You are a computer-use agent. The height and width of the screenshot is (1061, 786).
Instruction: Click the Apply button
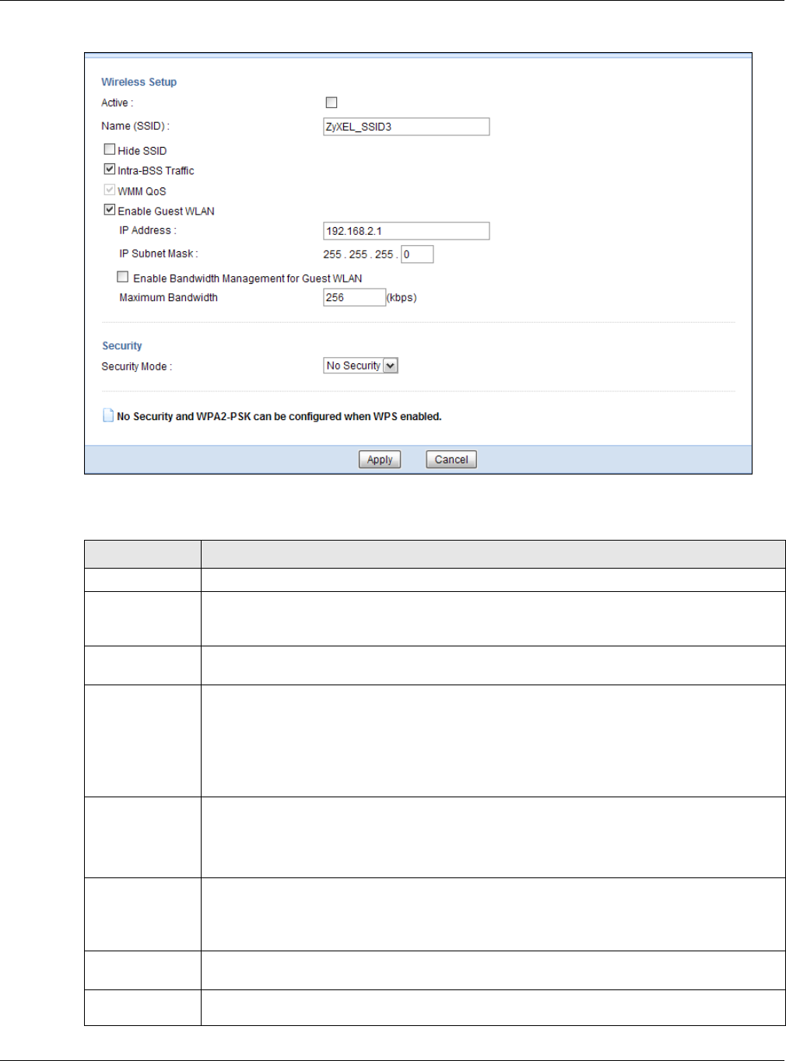point(380,460)
